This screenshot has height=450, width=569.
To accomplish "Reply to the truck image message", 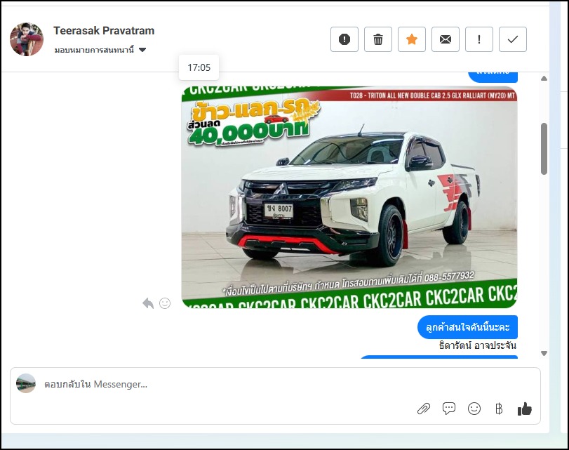I will (x=148, y=303).
